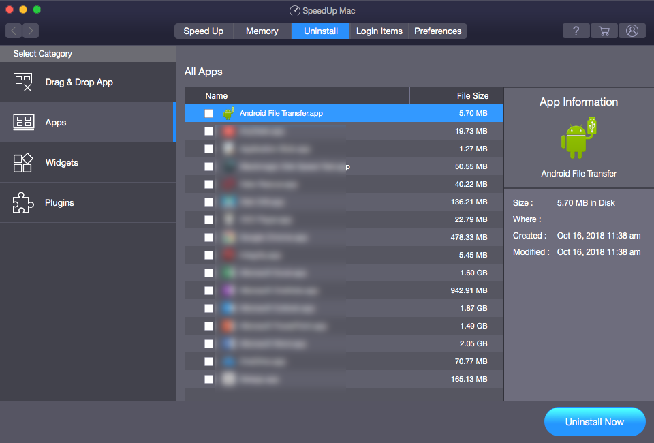Check the box for the 136.21 MB app
The image size is (654, 443).
208,202
